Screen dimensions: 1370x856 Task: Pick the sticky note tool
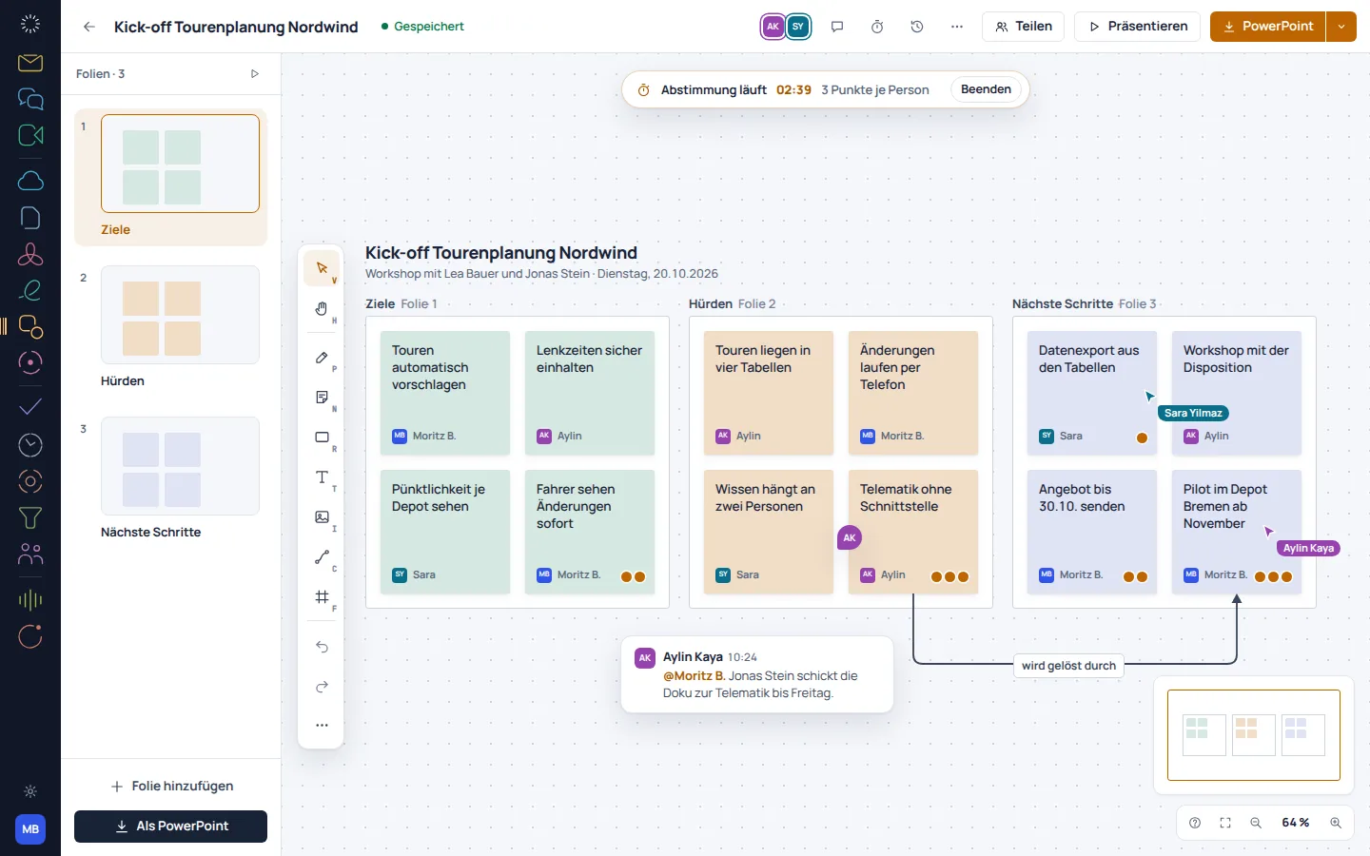(322, 398)
